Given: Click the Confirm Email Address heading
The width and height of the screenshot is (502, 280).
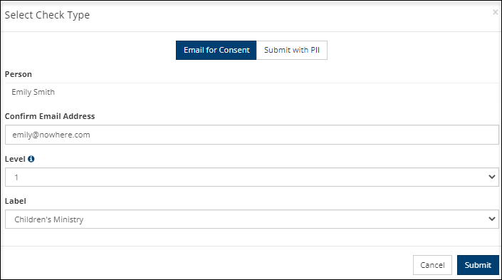Looking at the screenshot, I should 50,116.
